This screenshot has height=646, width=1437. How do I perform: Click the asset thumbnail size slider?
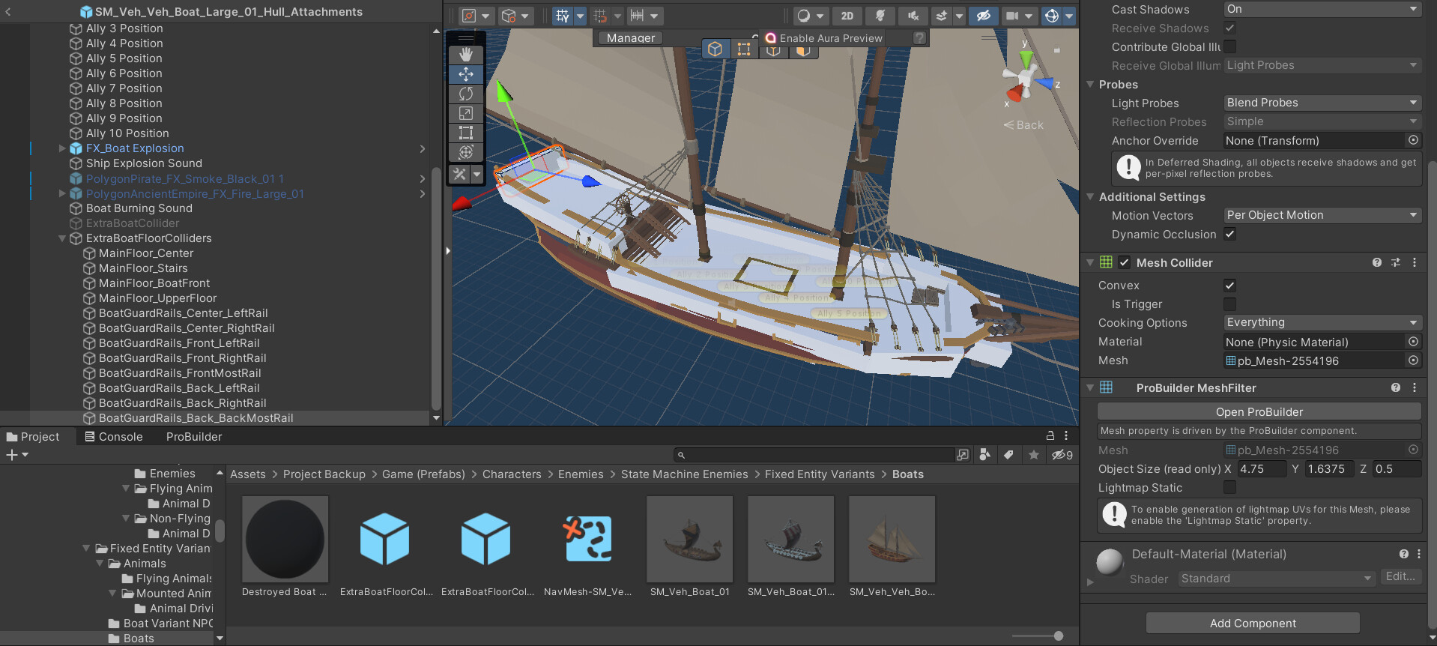[1058, 636]
